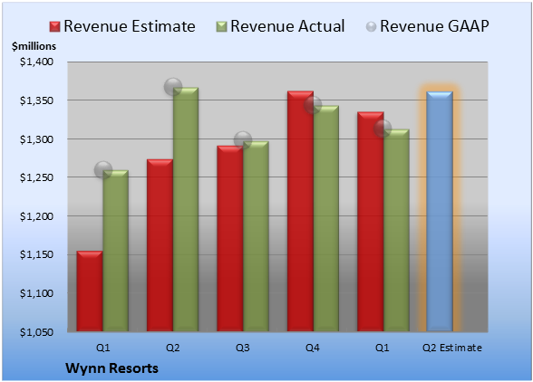Image resolution: width=533 pixels, height=382 pixels.
Task: Click the '$1,200' axis value
Action: (x=36, y=216)
